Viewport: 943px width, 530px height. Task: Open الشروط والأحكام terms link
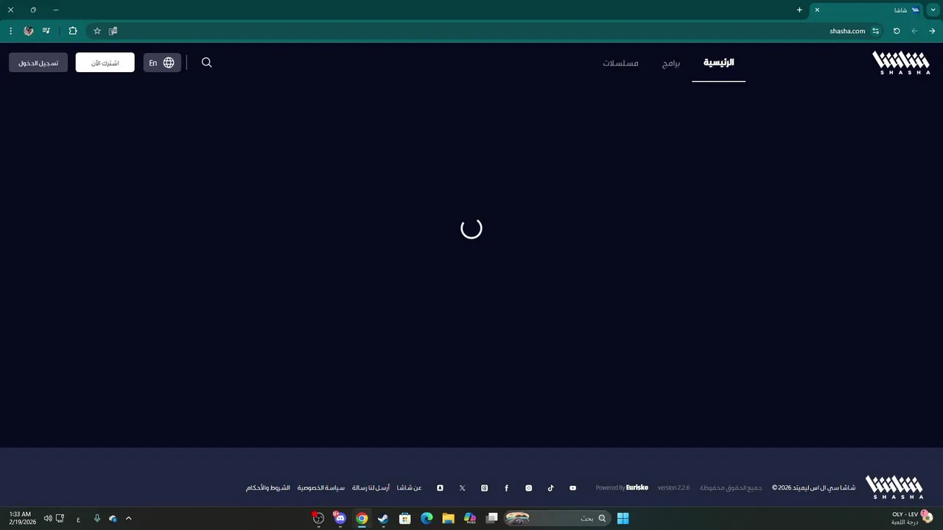(x=267, y=488)
